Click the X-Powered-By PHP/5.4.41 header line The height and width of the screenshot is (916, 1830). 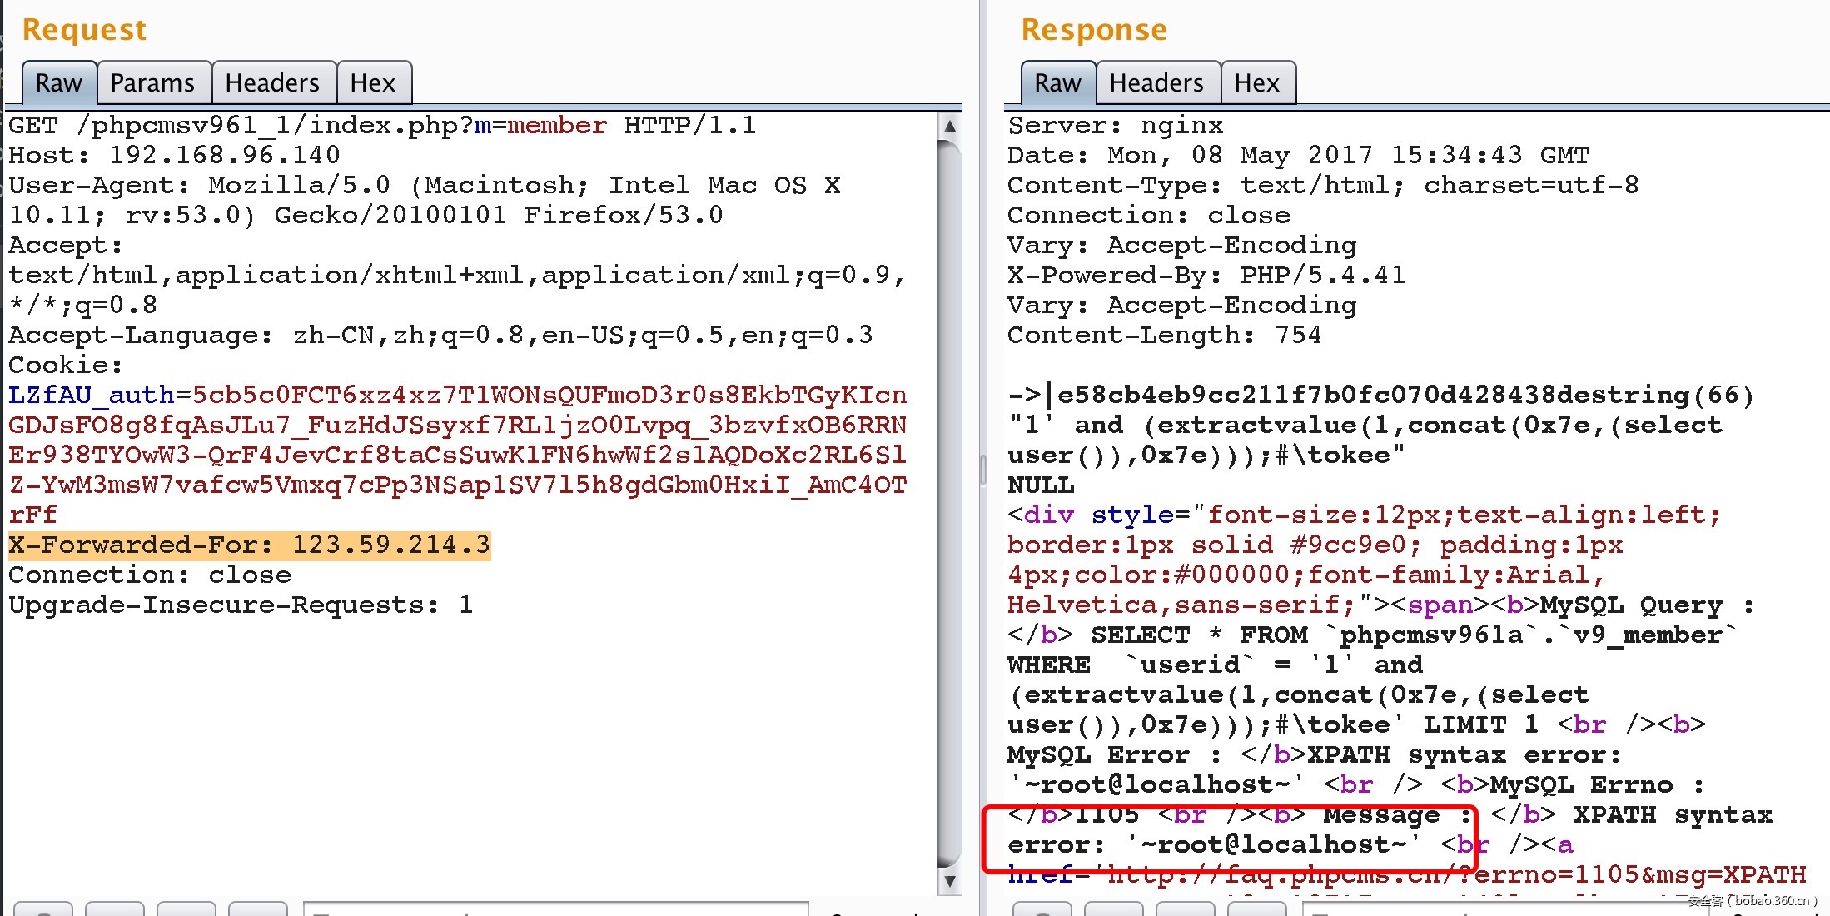coord(1206,276)
